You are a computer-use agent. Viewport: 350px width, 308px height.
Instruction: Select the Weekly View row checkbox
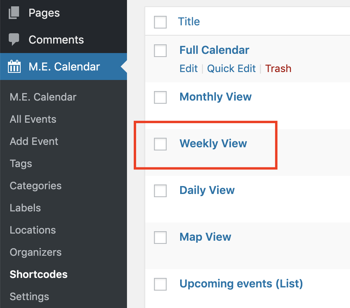[x=160, y=144]
